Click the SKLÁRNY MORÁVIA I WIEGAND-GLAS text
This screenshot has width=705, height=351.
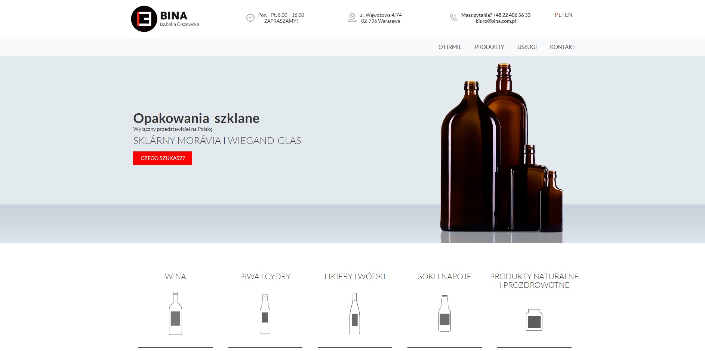point(217,141)
